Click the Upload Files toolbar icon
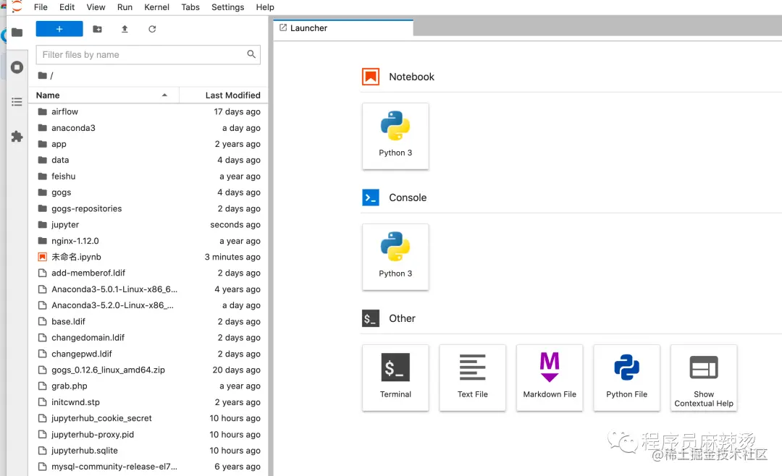 coord(125,29)
